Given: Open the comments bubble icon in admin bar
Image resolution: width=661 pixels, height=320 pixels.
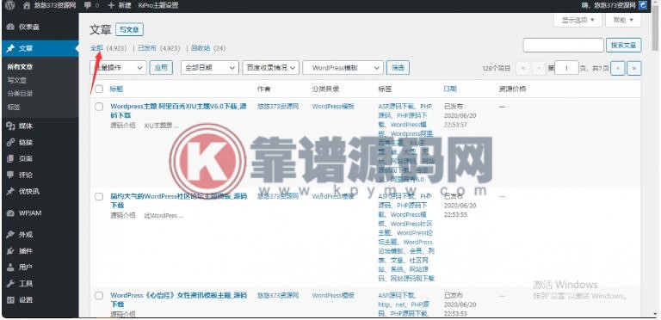Looking at the screenshot, I should click(x=87, y=5).
